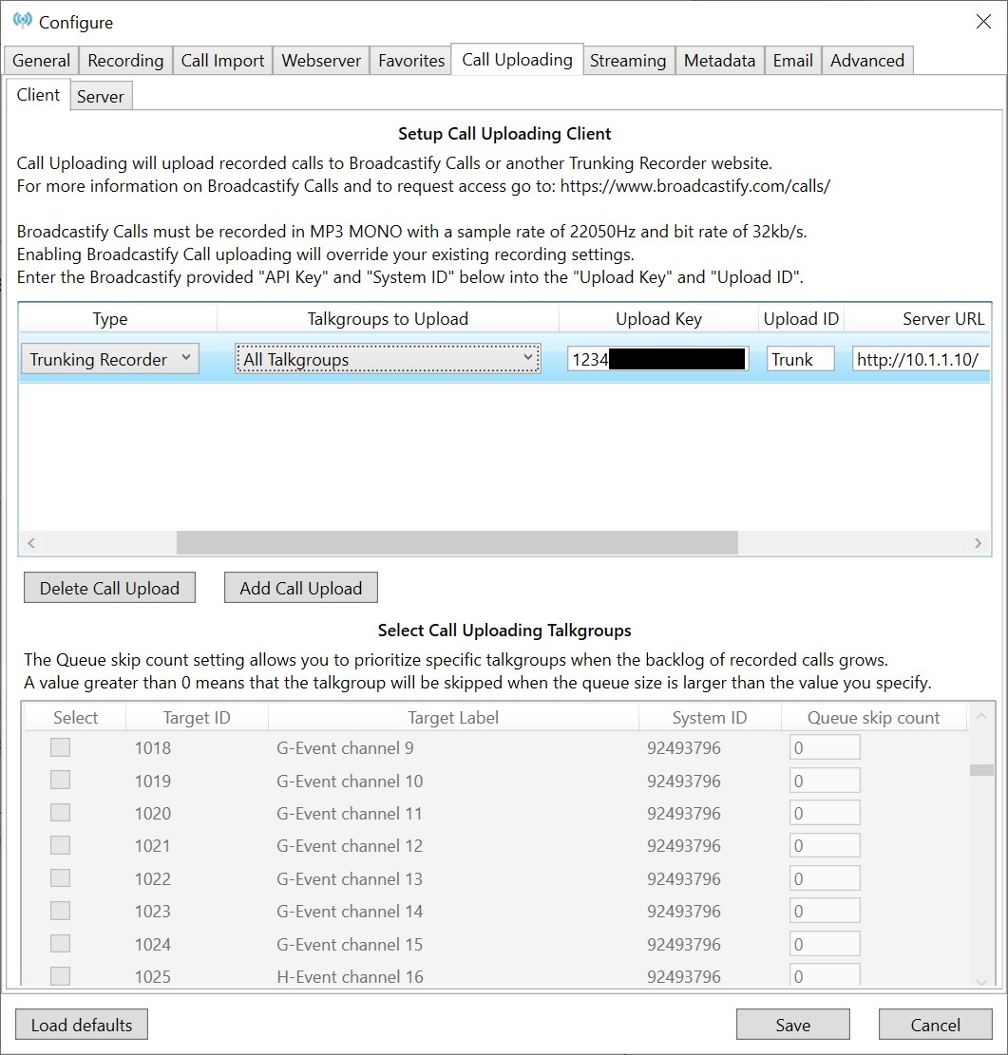The height and width of the screenshot is (1055, 1008).
Task: Click the Select column header
Action: click(75, 717)
